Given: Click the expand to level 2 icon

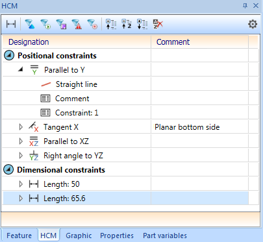Looking at the screenshot, I should click(127, 24).
